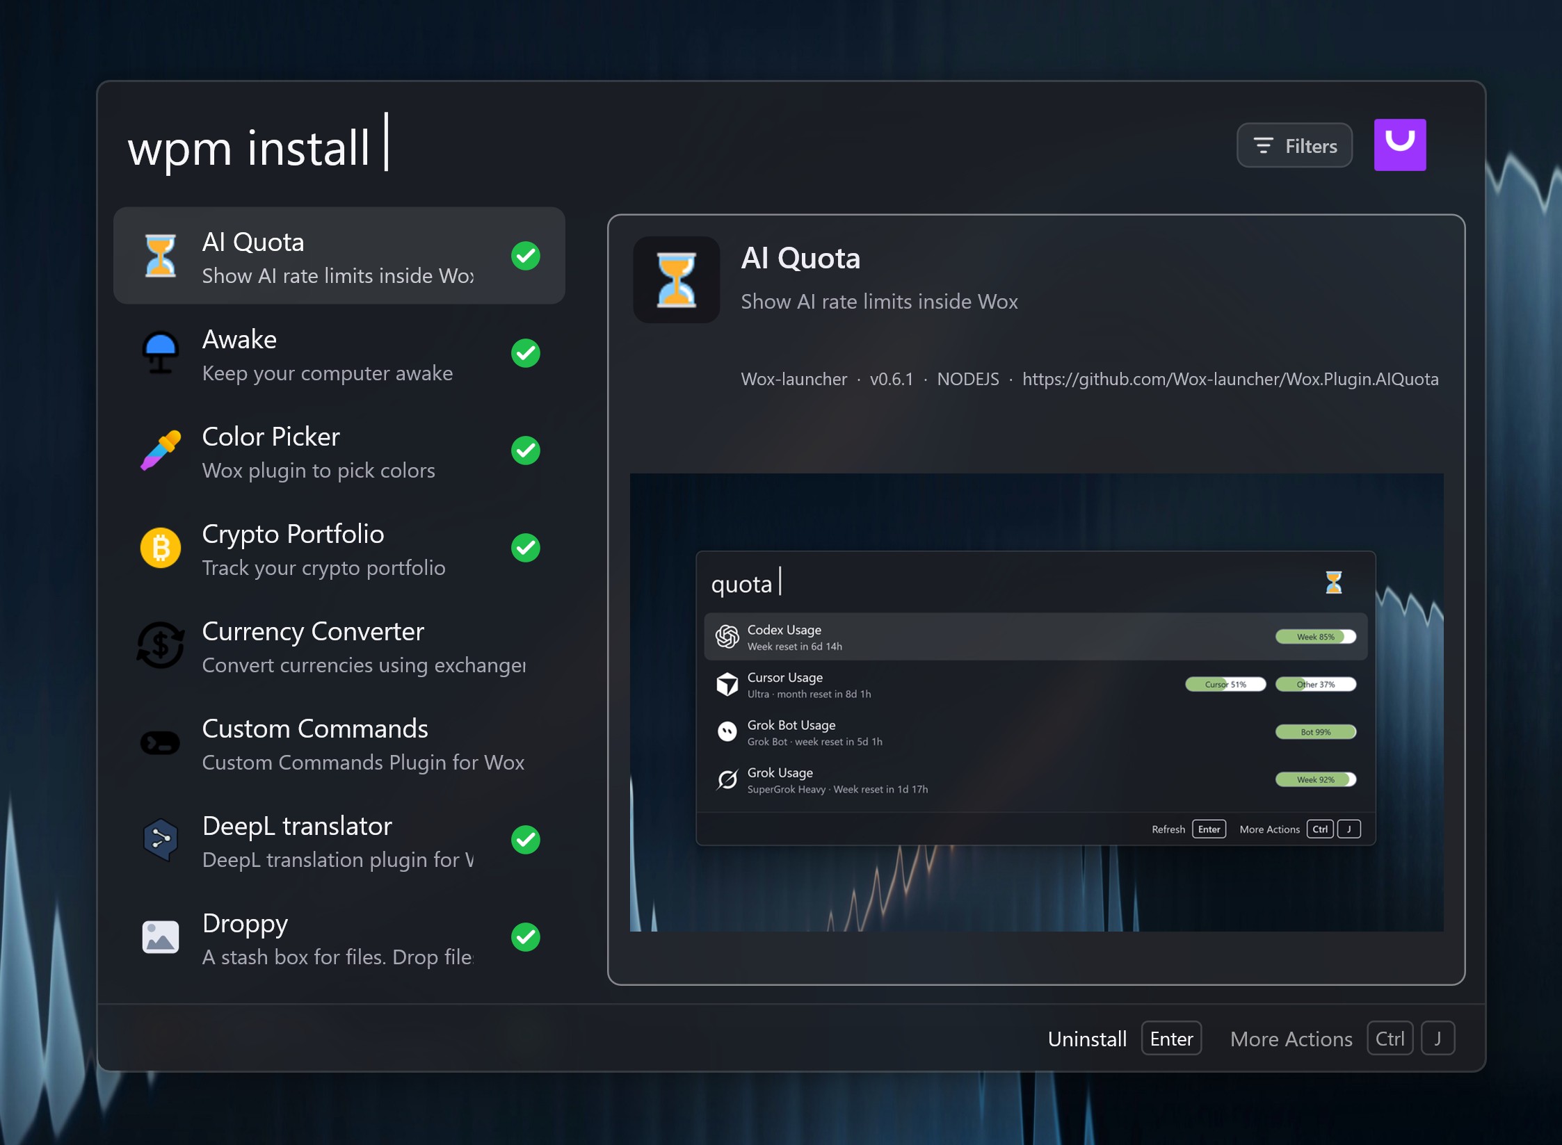This screenshot has height=1145, width=1562.
Task: Select the Crypto Portfolio plugin title
Action: pos(293,534)
